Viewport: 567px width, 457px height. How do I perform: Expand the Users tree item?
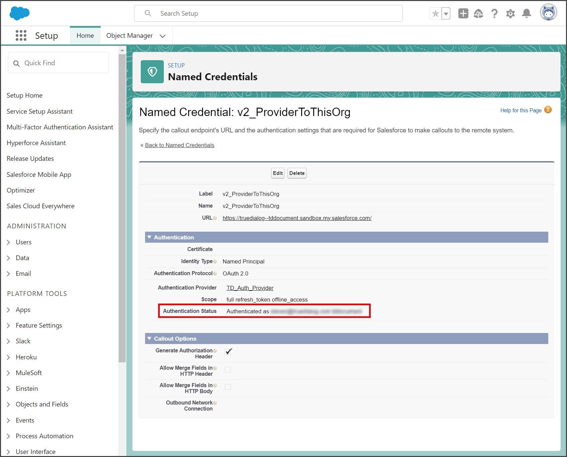pyautogui.click(x=9, y=242)
